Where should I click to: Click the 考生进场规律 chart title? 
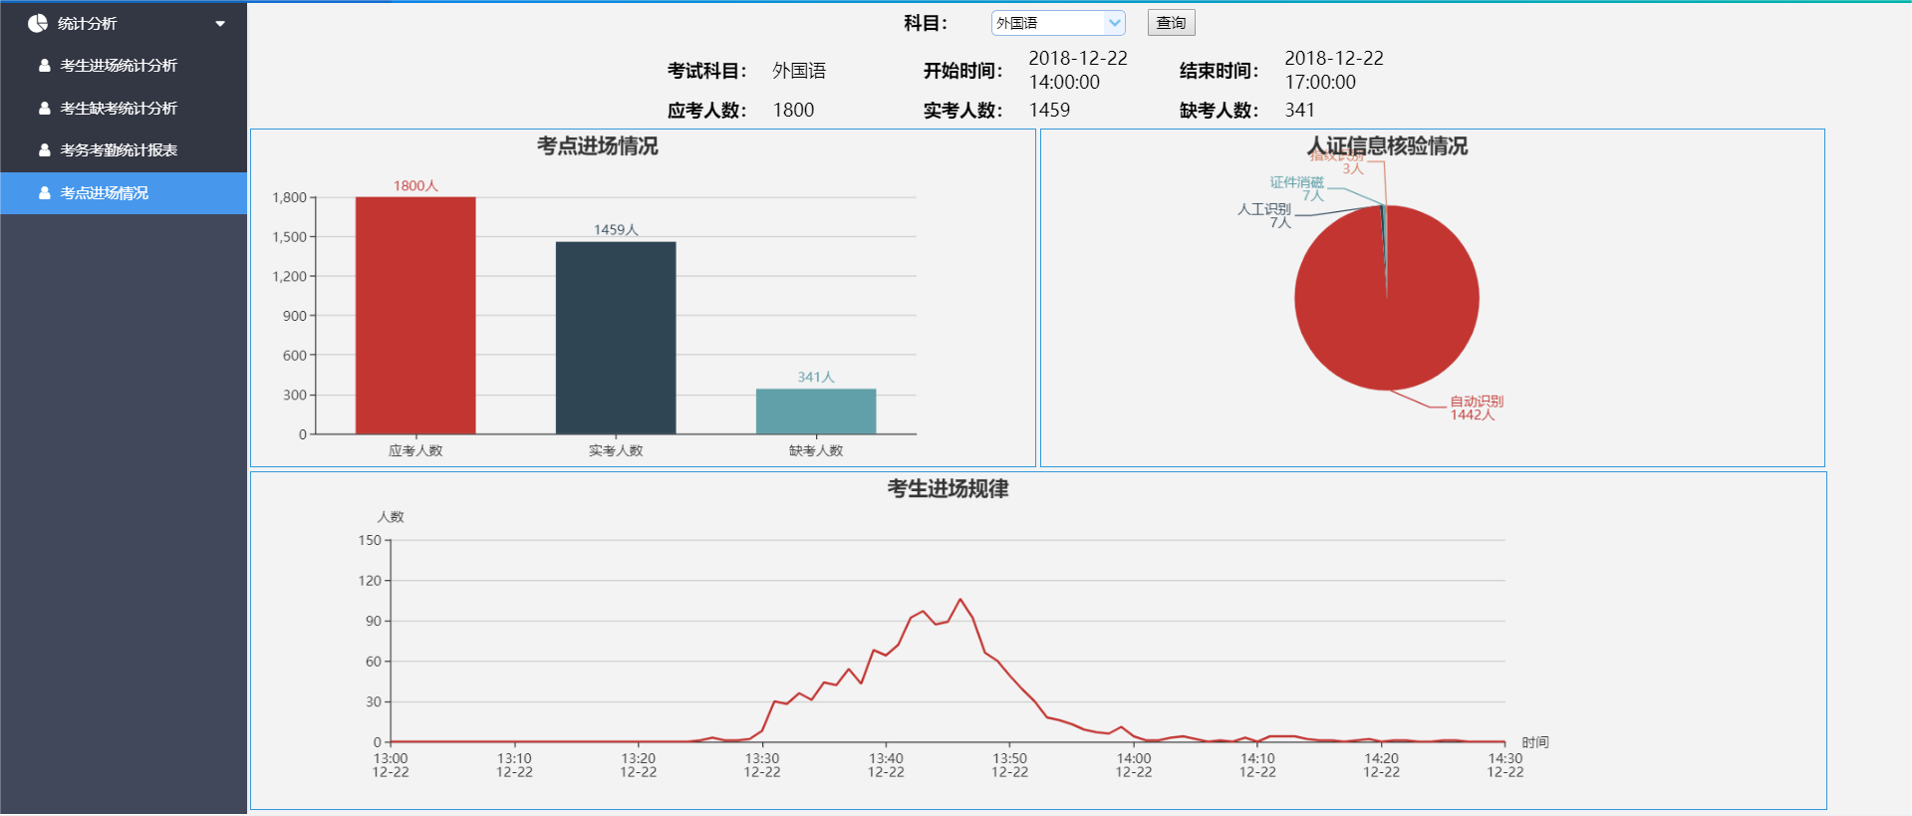(948, 489)
